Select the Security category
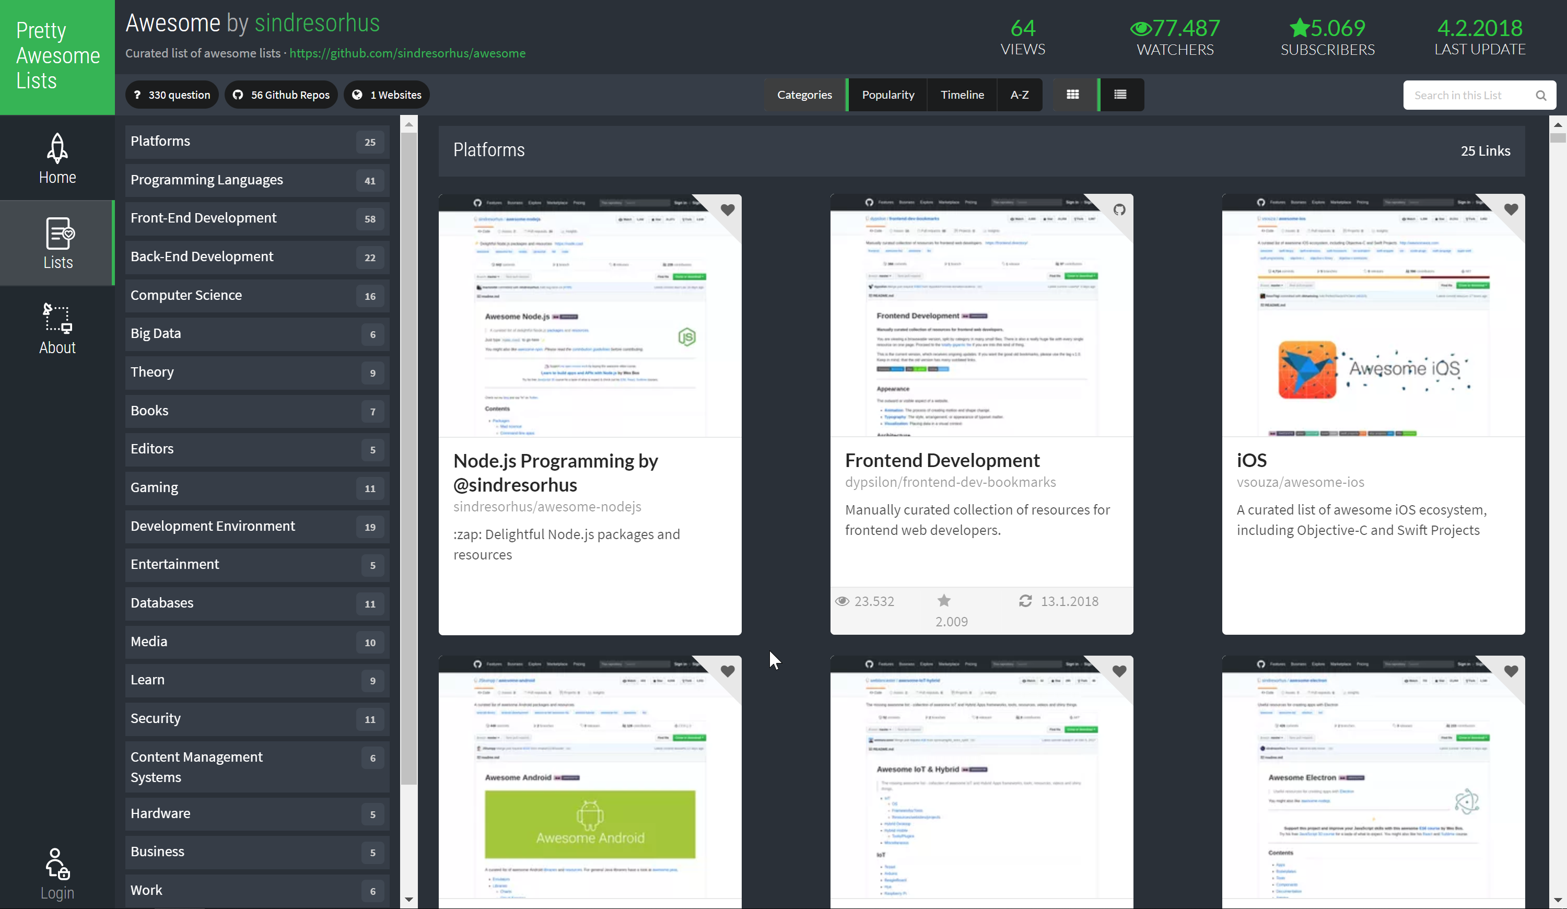 coord(257,719)
